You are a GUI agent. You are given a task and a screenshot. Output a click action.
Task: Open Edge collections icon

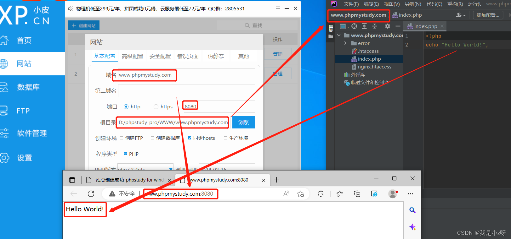tap(357, 194)
